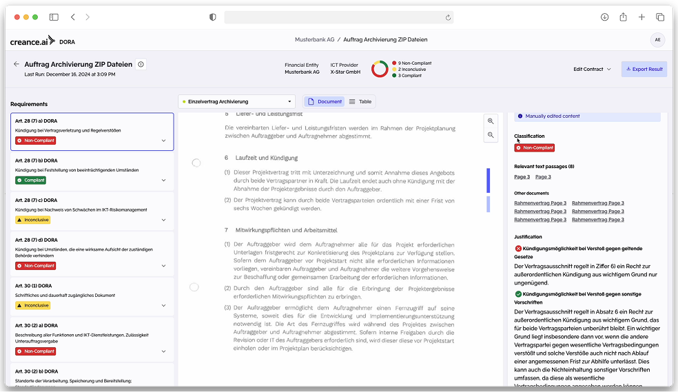Screen dimensions: 678x392
Task: Click dark blue passage marker bar
Action: point(489,180)
